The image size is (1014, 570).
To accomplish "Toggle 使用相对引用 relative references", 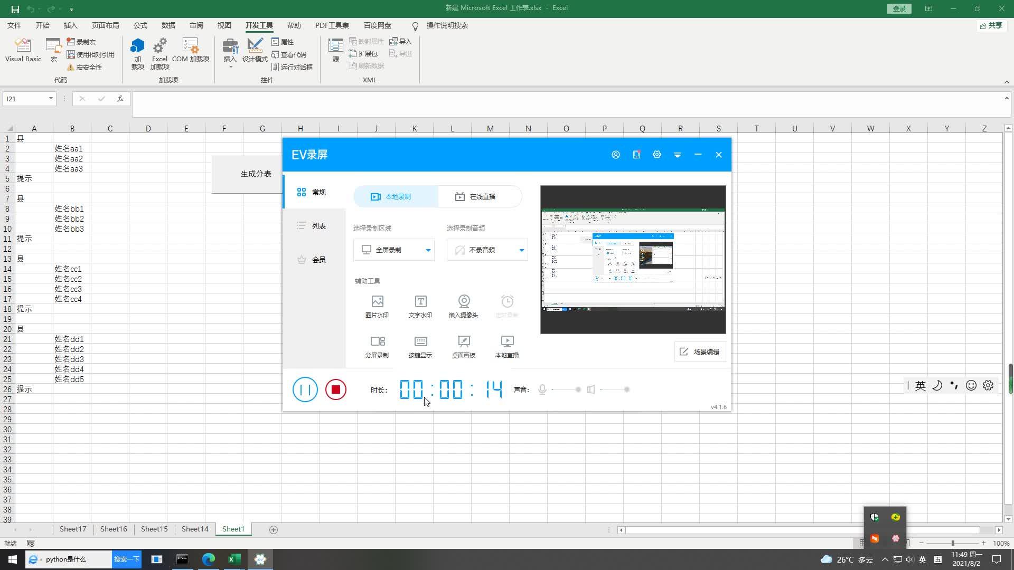I will [x=90, y=54].
